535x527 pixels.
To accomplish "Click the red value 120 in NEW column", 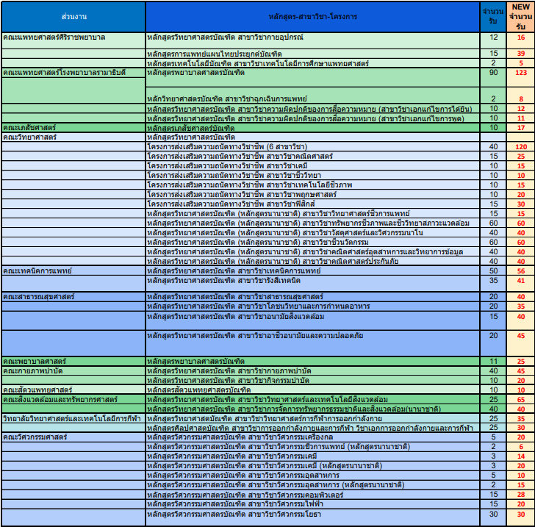I will (x=520, y=146).
